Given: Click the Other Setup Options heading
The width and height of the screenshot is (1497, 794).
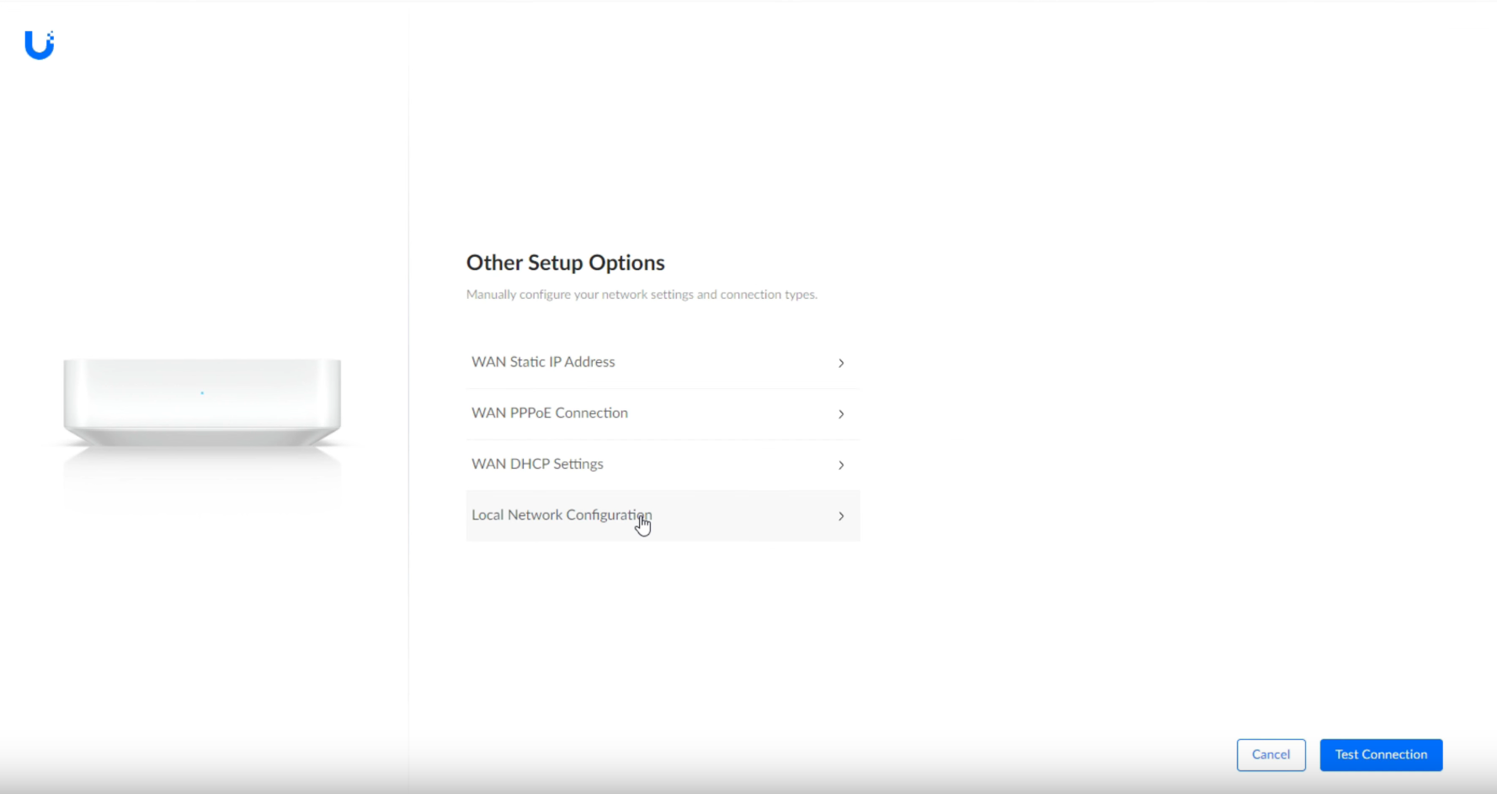Looking at the screenshot, I should 565,263.
